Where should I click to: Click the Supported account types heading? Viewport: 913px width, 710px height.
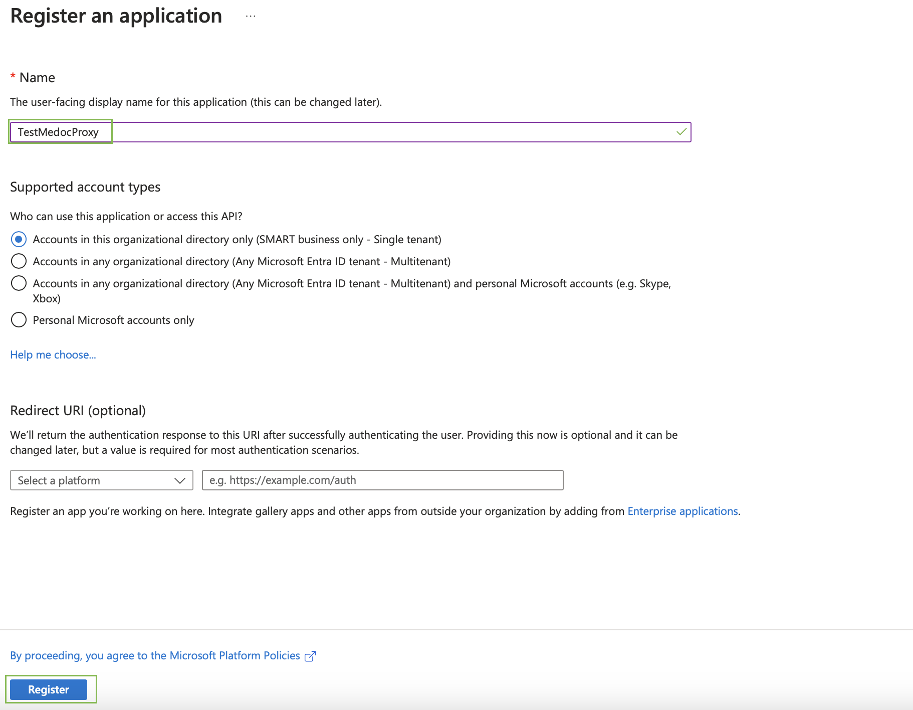click(85, 187)
